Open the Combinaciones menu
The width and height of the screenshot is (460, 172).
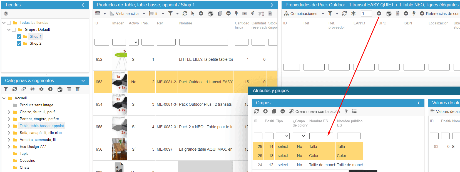(x=304, y=14)
